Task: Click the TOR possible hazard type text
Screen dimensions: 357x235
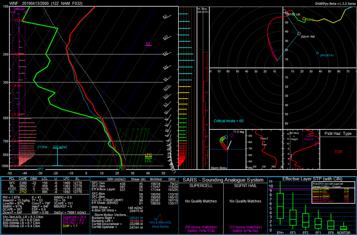Action: tap(338, 152)
